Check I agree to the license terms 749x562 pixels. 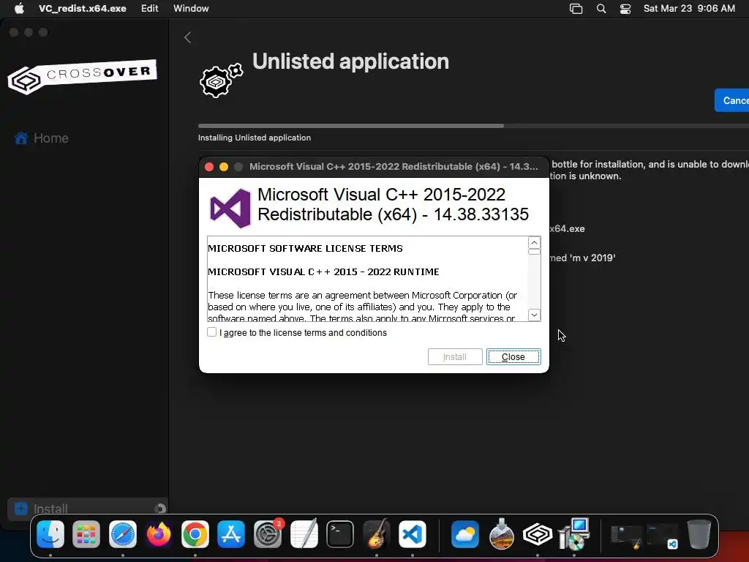(211, 332)
